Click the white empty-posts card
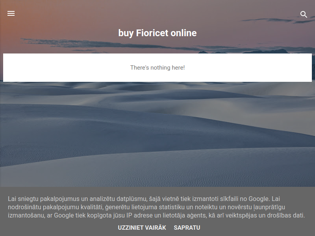This screenshot has width=315, height=236. (x=157, y=68)
